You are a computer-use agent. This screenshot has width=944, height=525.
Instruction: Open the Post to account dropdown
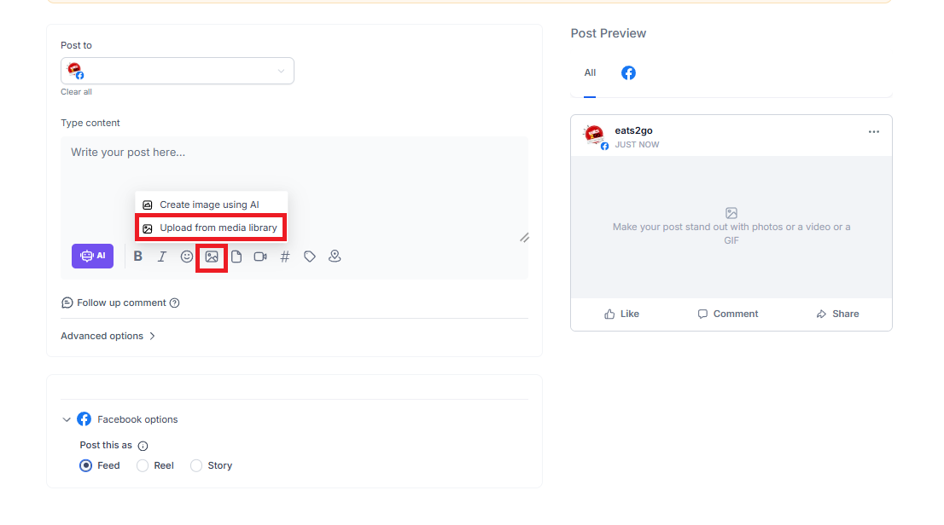[x=177, y=71]
